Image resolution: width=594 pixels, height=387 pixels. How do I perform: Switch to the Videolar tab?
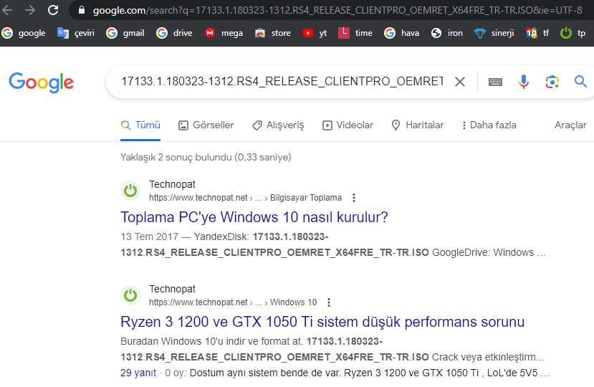pyautogui.click(x=348, y=125)
